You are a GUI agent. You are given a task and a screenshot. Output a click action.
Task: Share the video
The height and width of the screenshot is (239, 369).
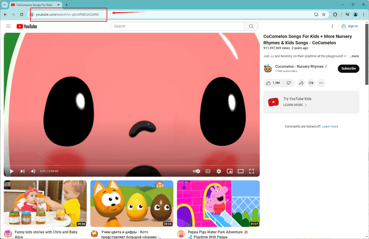pos(301,83)
